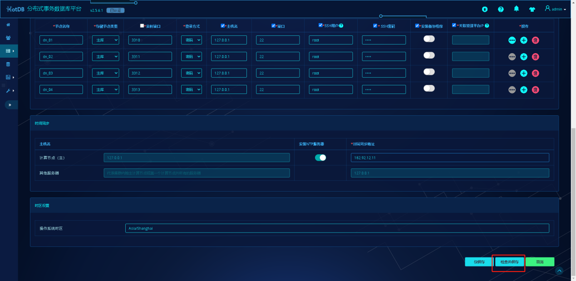Click the 仅保存 button
This screenshot has height=281, width=576.
(479, 262)
